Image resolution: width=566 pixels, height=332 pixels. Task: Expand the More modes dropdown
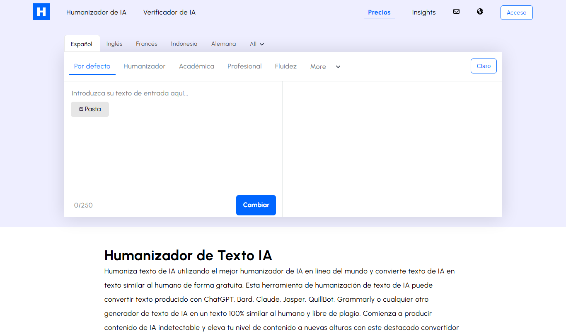coord(325,67)
